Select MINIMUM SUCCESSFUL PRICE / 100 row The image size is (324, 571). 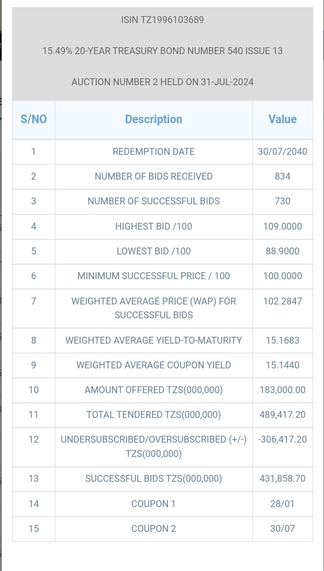click(162, 276)
